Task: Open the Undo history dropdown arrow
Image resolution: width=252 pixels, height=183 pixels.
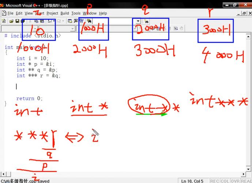Action: 54,21
